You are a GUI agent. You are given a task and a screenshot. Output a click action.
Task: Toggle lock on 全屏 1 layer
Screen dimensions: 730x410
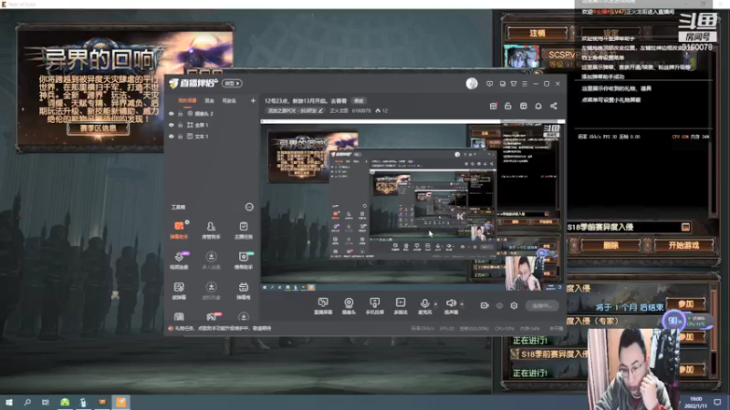[181, 125]
